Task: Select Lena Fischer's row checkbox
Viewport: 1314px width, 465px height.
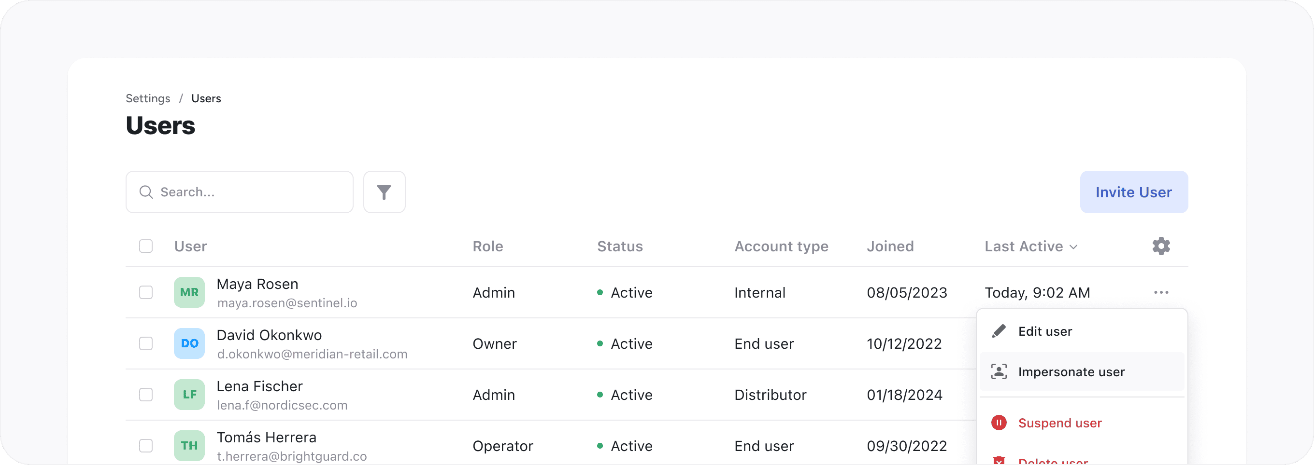Action: (146, 395)
